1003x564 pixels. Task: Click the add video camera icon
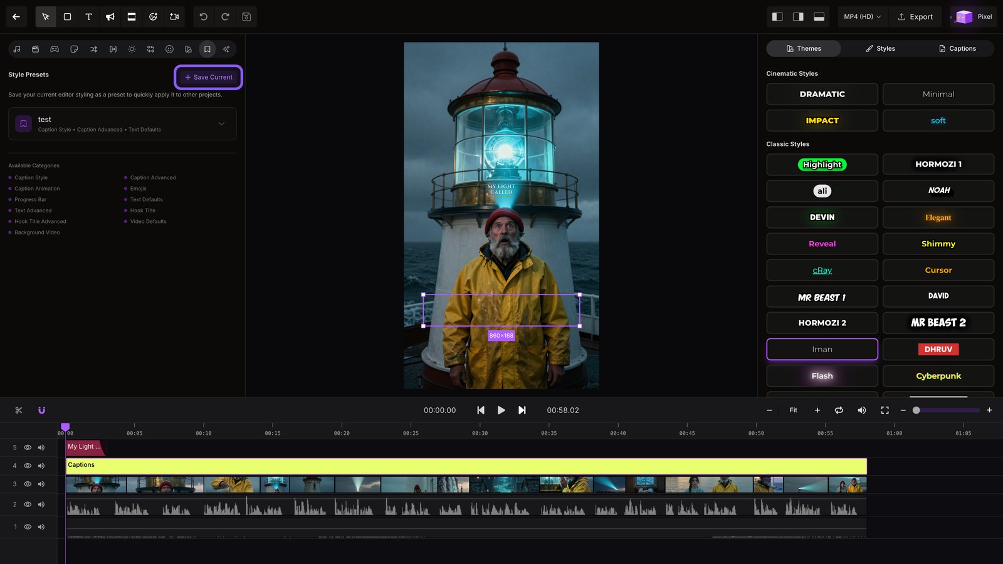tap(174, 17)
